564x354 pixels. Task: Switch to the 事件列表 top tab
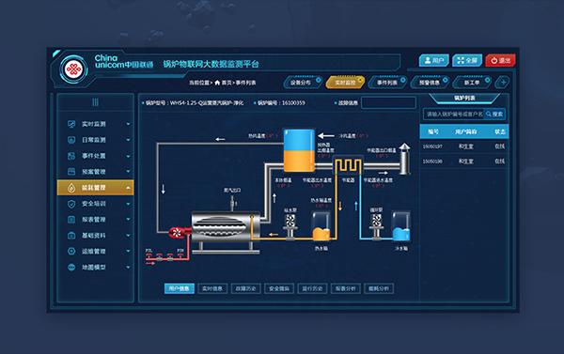[387, 83]
